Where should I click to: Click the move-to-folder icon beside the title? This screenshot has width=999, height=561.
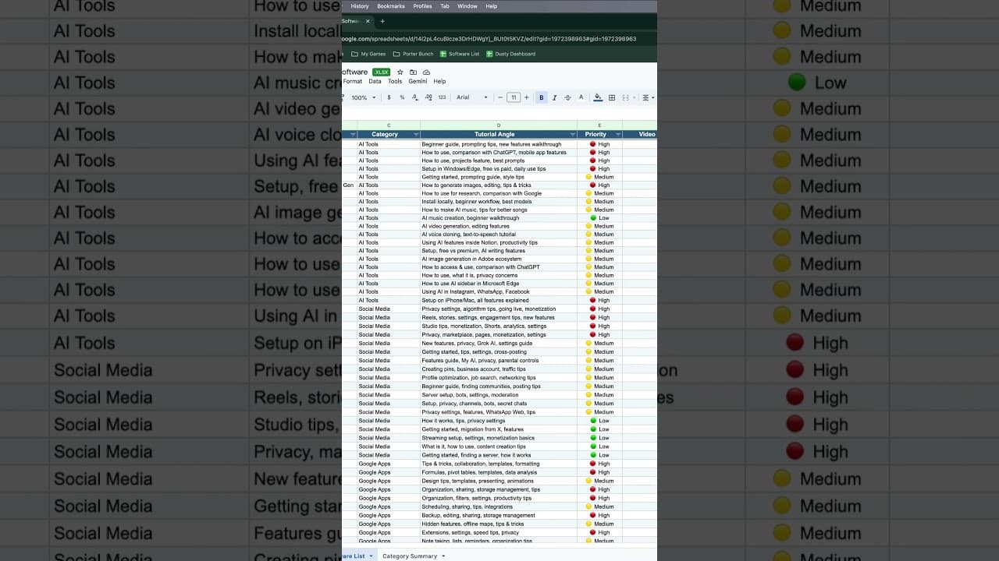413,72
